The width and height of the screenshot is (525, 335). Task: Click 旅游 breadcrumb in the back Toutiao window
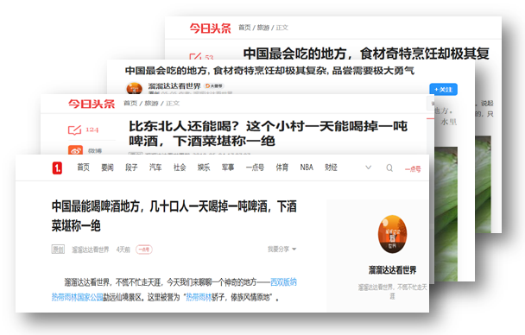[x=263, y=28]
